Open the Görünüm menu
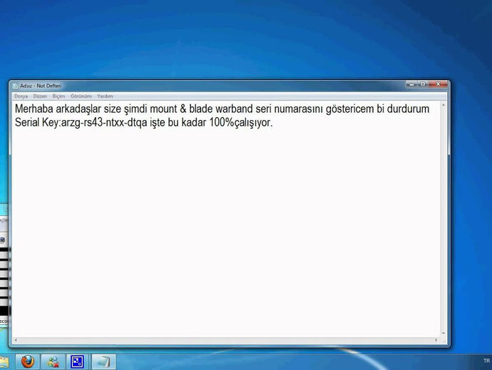The height and width of the screenshot is (370, 492). click(x=81, y=96)
